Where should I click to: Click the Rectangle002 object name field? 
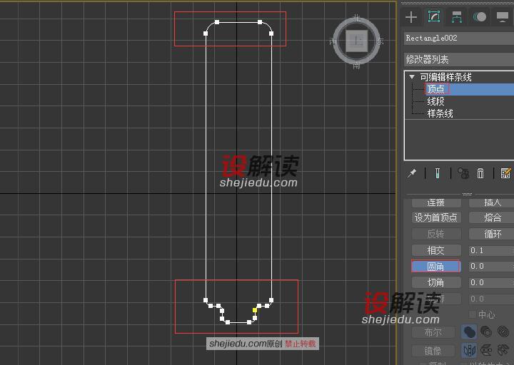pyautogui.click(x=459, y=38)
